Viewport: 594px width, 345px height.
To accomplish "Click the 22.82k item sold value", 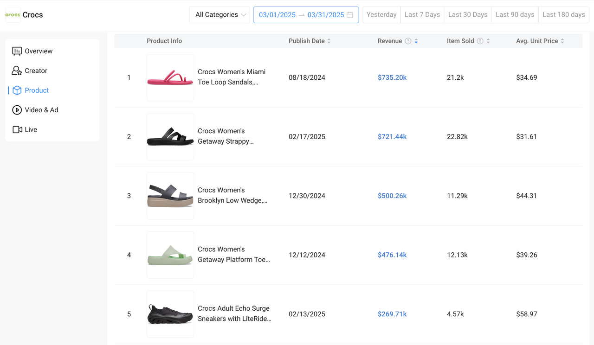I will point(457,137).
